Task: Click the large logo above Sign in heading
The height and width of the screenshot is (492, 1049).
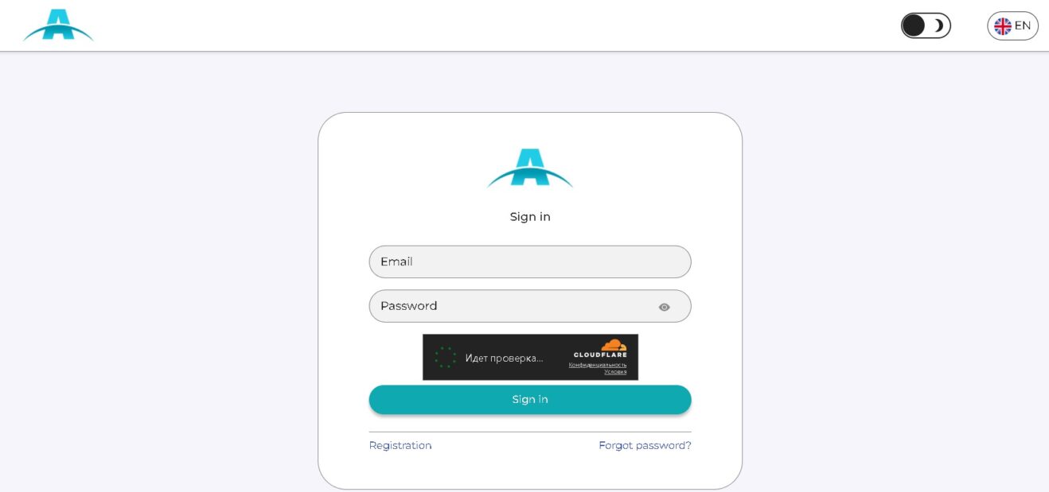Action: pyautogui.click(x=530, y=168)
